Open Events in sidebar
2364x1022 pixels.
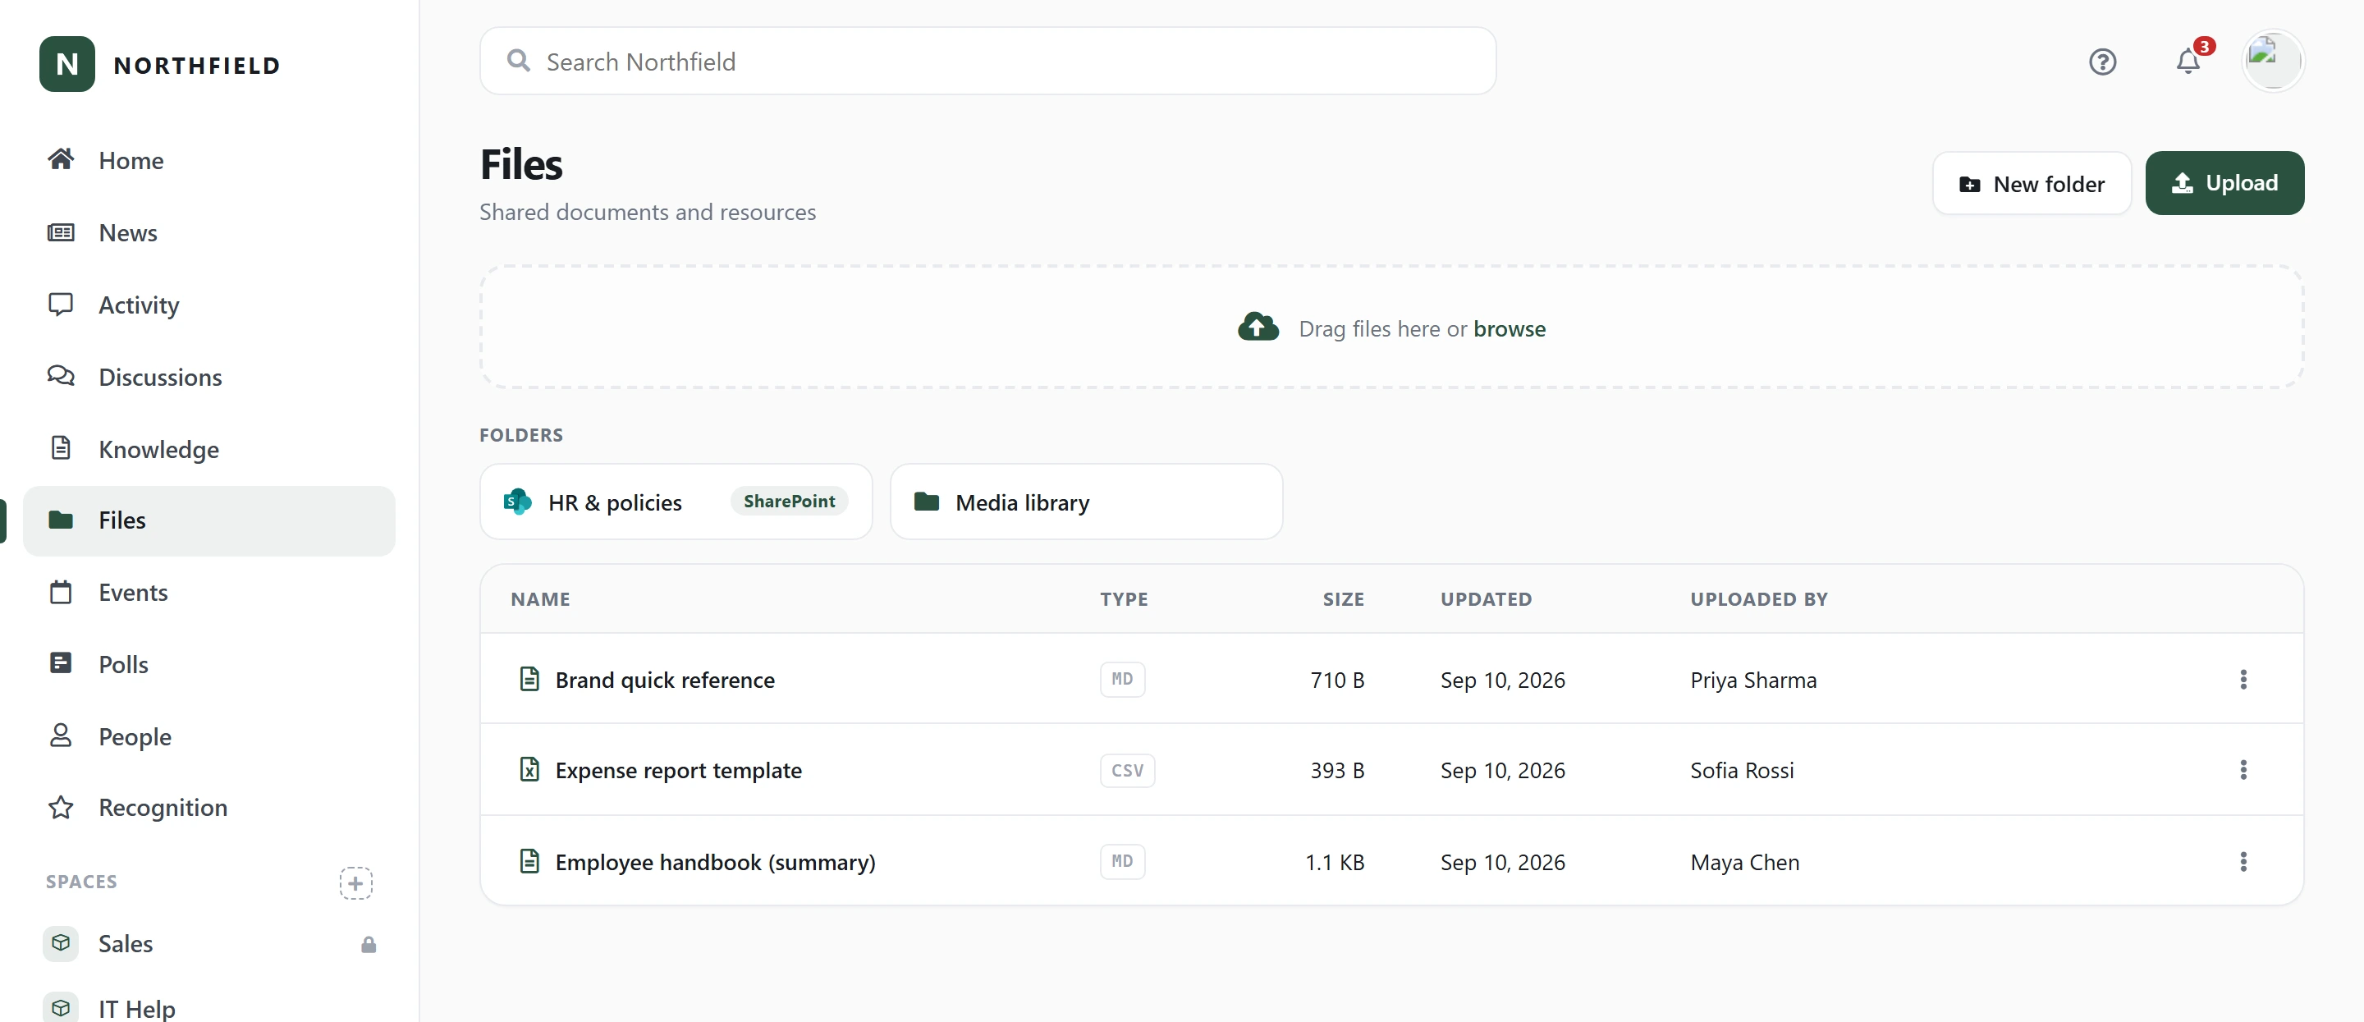[x=209, y=593]
